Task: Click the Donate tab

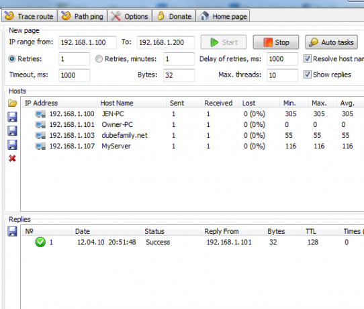Action: pos(174,16)
